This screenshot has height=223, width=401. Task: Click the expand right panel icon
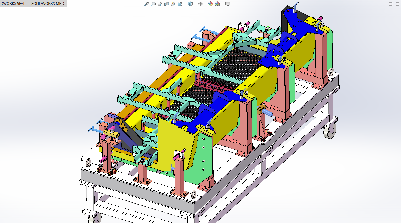tap(397, 4)
